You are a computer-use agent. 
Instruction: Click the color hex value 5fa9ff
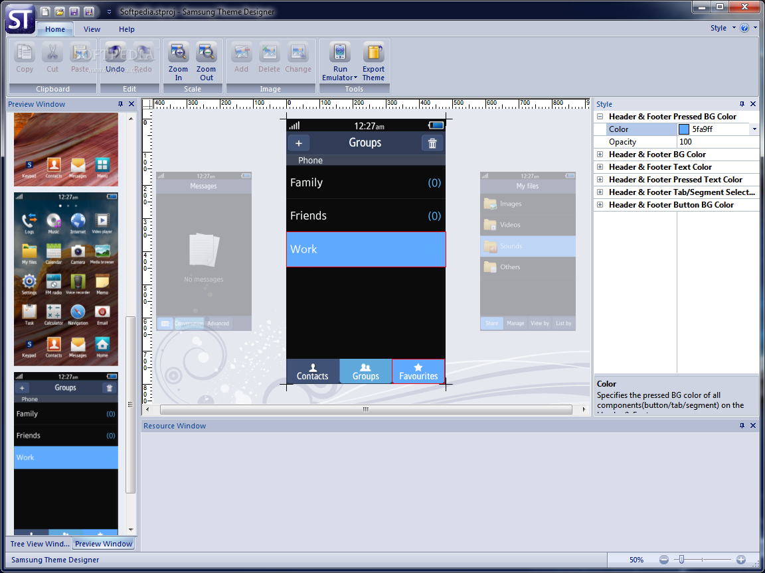click(703, 129)
